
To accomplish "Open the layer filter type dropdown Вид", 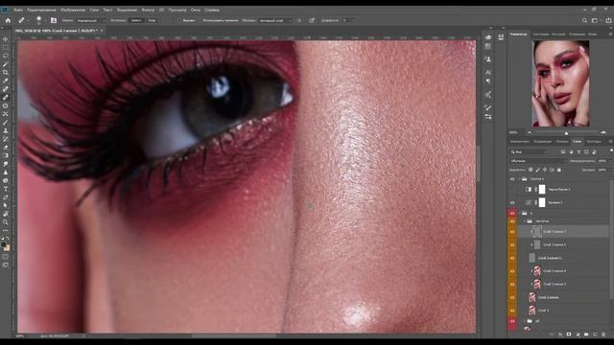I will (x=529, y=151).
